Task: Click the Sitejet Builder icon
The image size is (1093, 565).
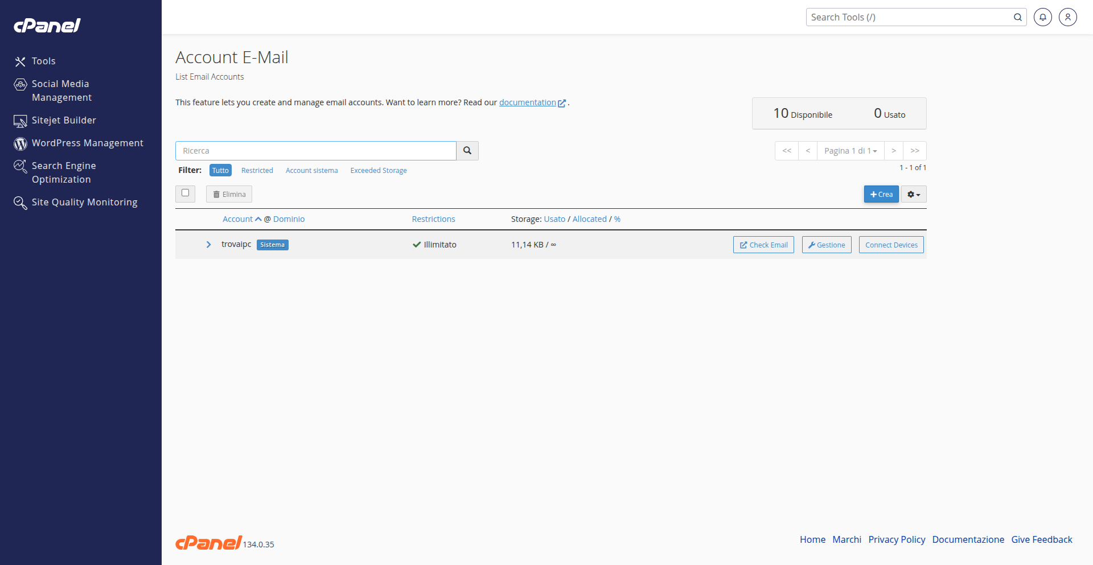Action: coord(20,121)
